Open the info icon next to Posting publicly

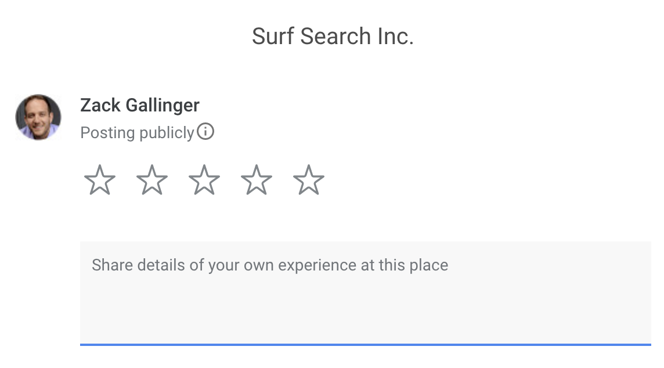[205, 131]
